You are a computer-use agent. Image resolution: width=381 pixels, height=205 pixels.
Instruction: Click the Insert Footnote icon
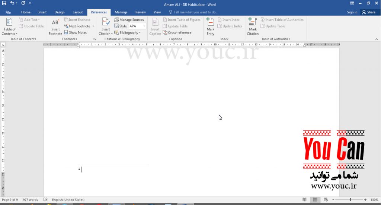tap(55, 23)
